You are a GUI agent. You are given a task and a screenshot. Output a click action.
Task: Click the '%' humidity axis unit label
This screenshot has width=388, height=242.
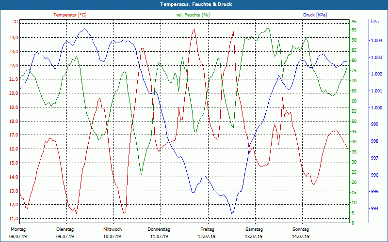tap(354, 22)
